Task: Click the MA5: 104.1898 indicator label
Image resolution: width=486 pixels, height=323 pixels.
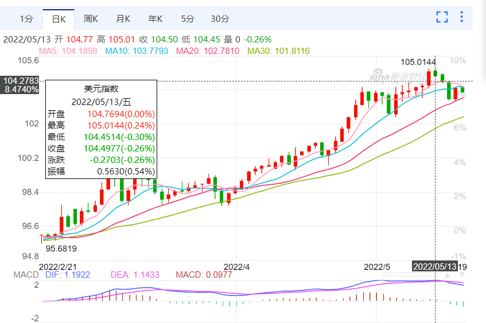Action: (x=68, y=51)
